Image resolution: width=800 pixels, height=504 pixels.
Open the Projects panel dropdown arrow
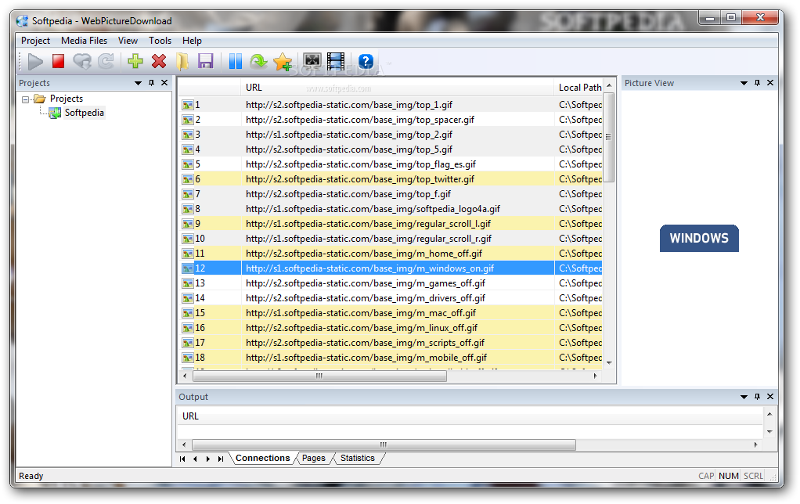pyautogui.click(x=138, y=83)
